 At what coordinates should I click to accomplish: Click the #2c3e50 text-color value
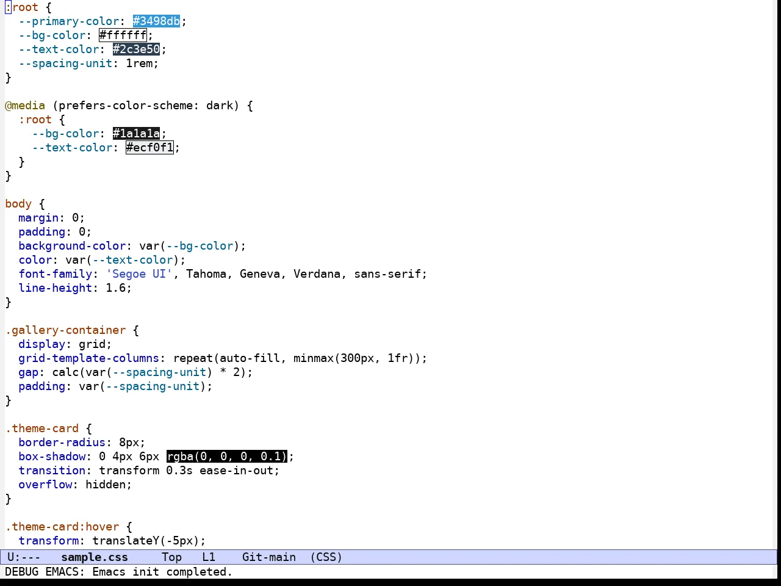(136, 49)
